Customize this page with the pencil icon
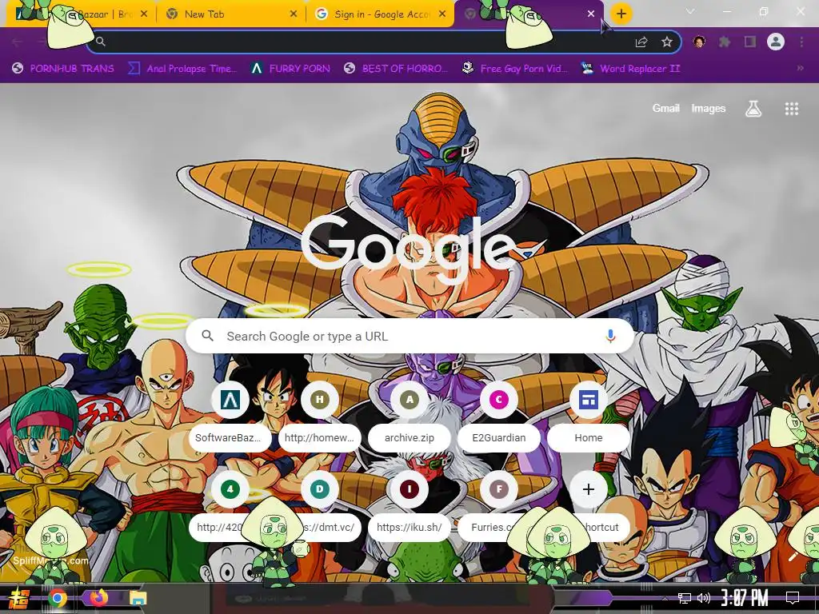This screenshot has height=614, width=819. click(x=793, y=556)
